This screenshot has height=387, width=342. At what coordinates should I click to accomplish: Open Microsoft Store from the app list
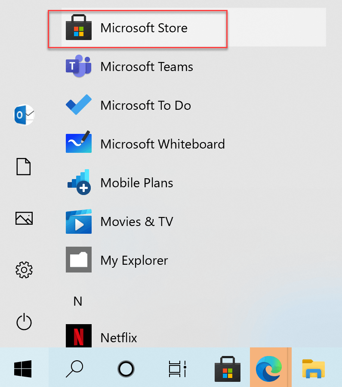(x=194, y=28)
